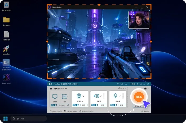Choose custom region capture icon
Viewport: 186px width, 123px height.
(64, 96)
